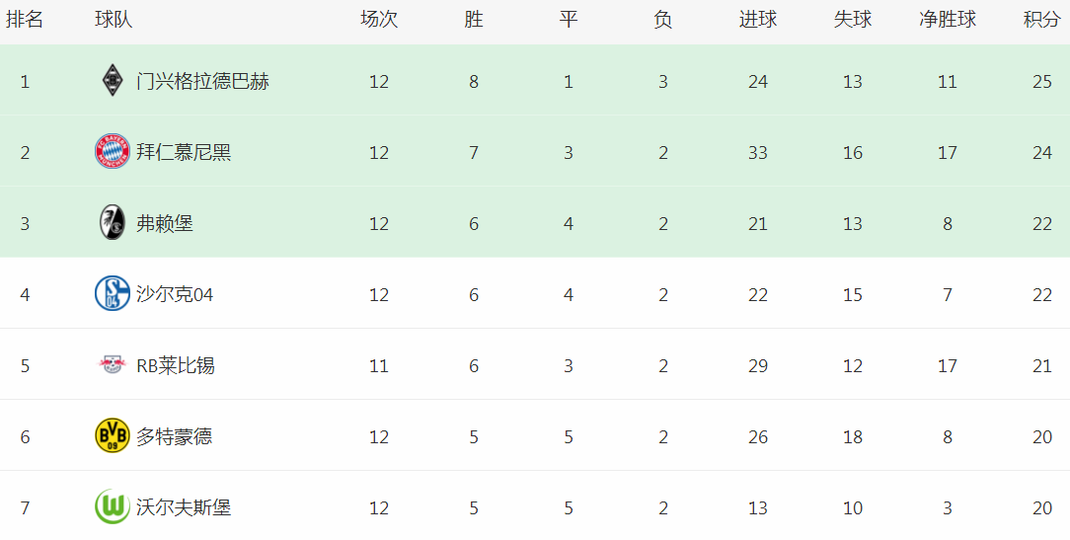Click the 进球 column header
The width and height of the screenshot is (1070, 540).
(x=757, y=20)
